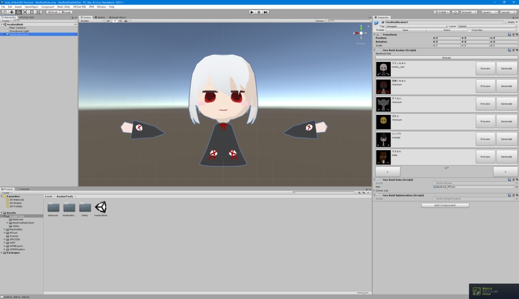Open the NeoRoidHub folder in Project panel

pos(69,207)
